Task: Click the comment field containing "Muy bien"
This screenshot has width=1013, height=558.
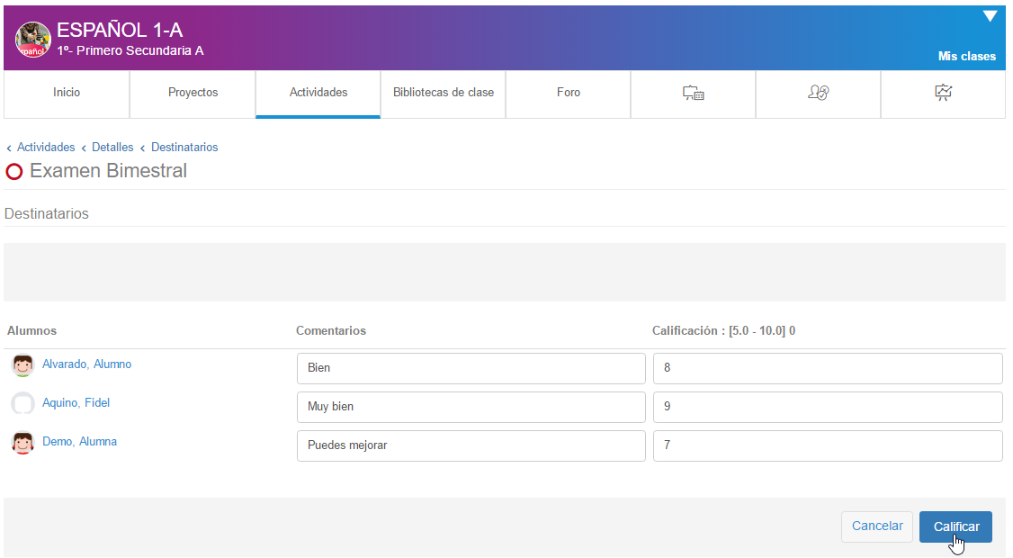Action: tap(471, 407)
